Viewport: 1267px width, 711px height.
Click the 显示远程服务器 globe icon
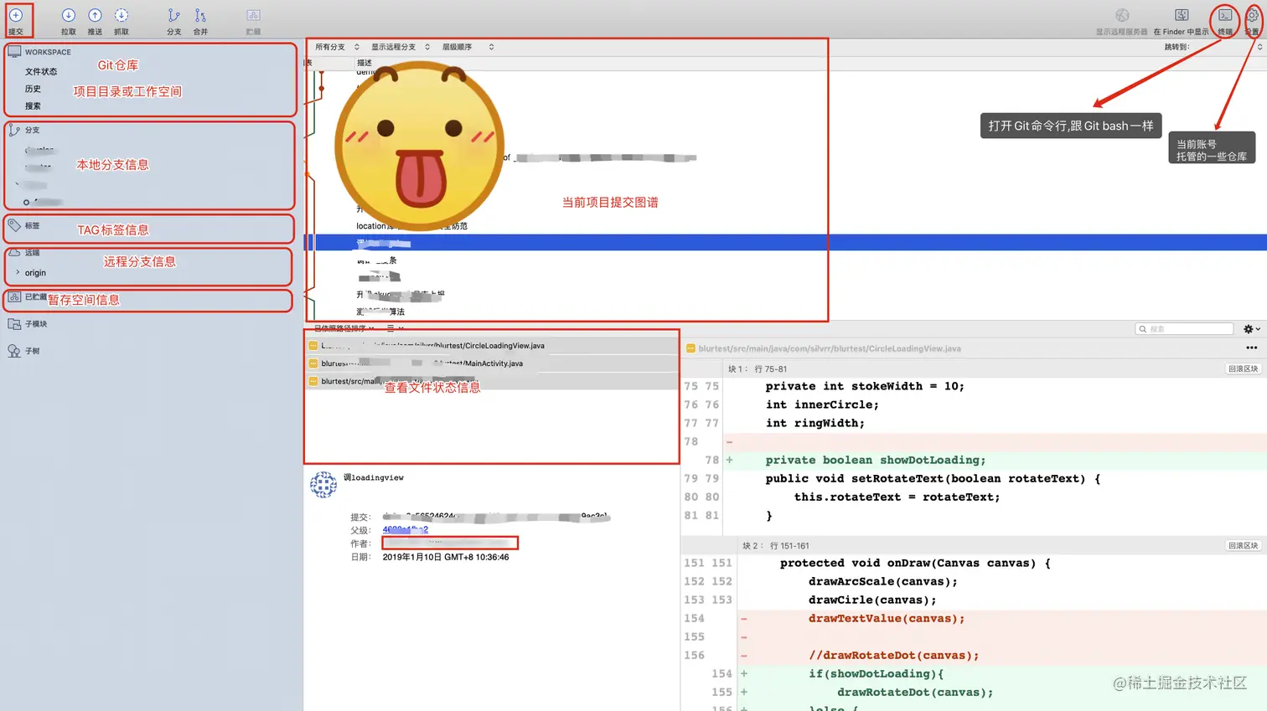pyautogui.click(x=1122, y=15)
